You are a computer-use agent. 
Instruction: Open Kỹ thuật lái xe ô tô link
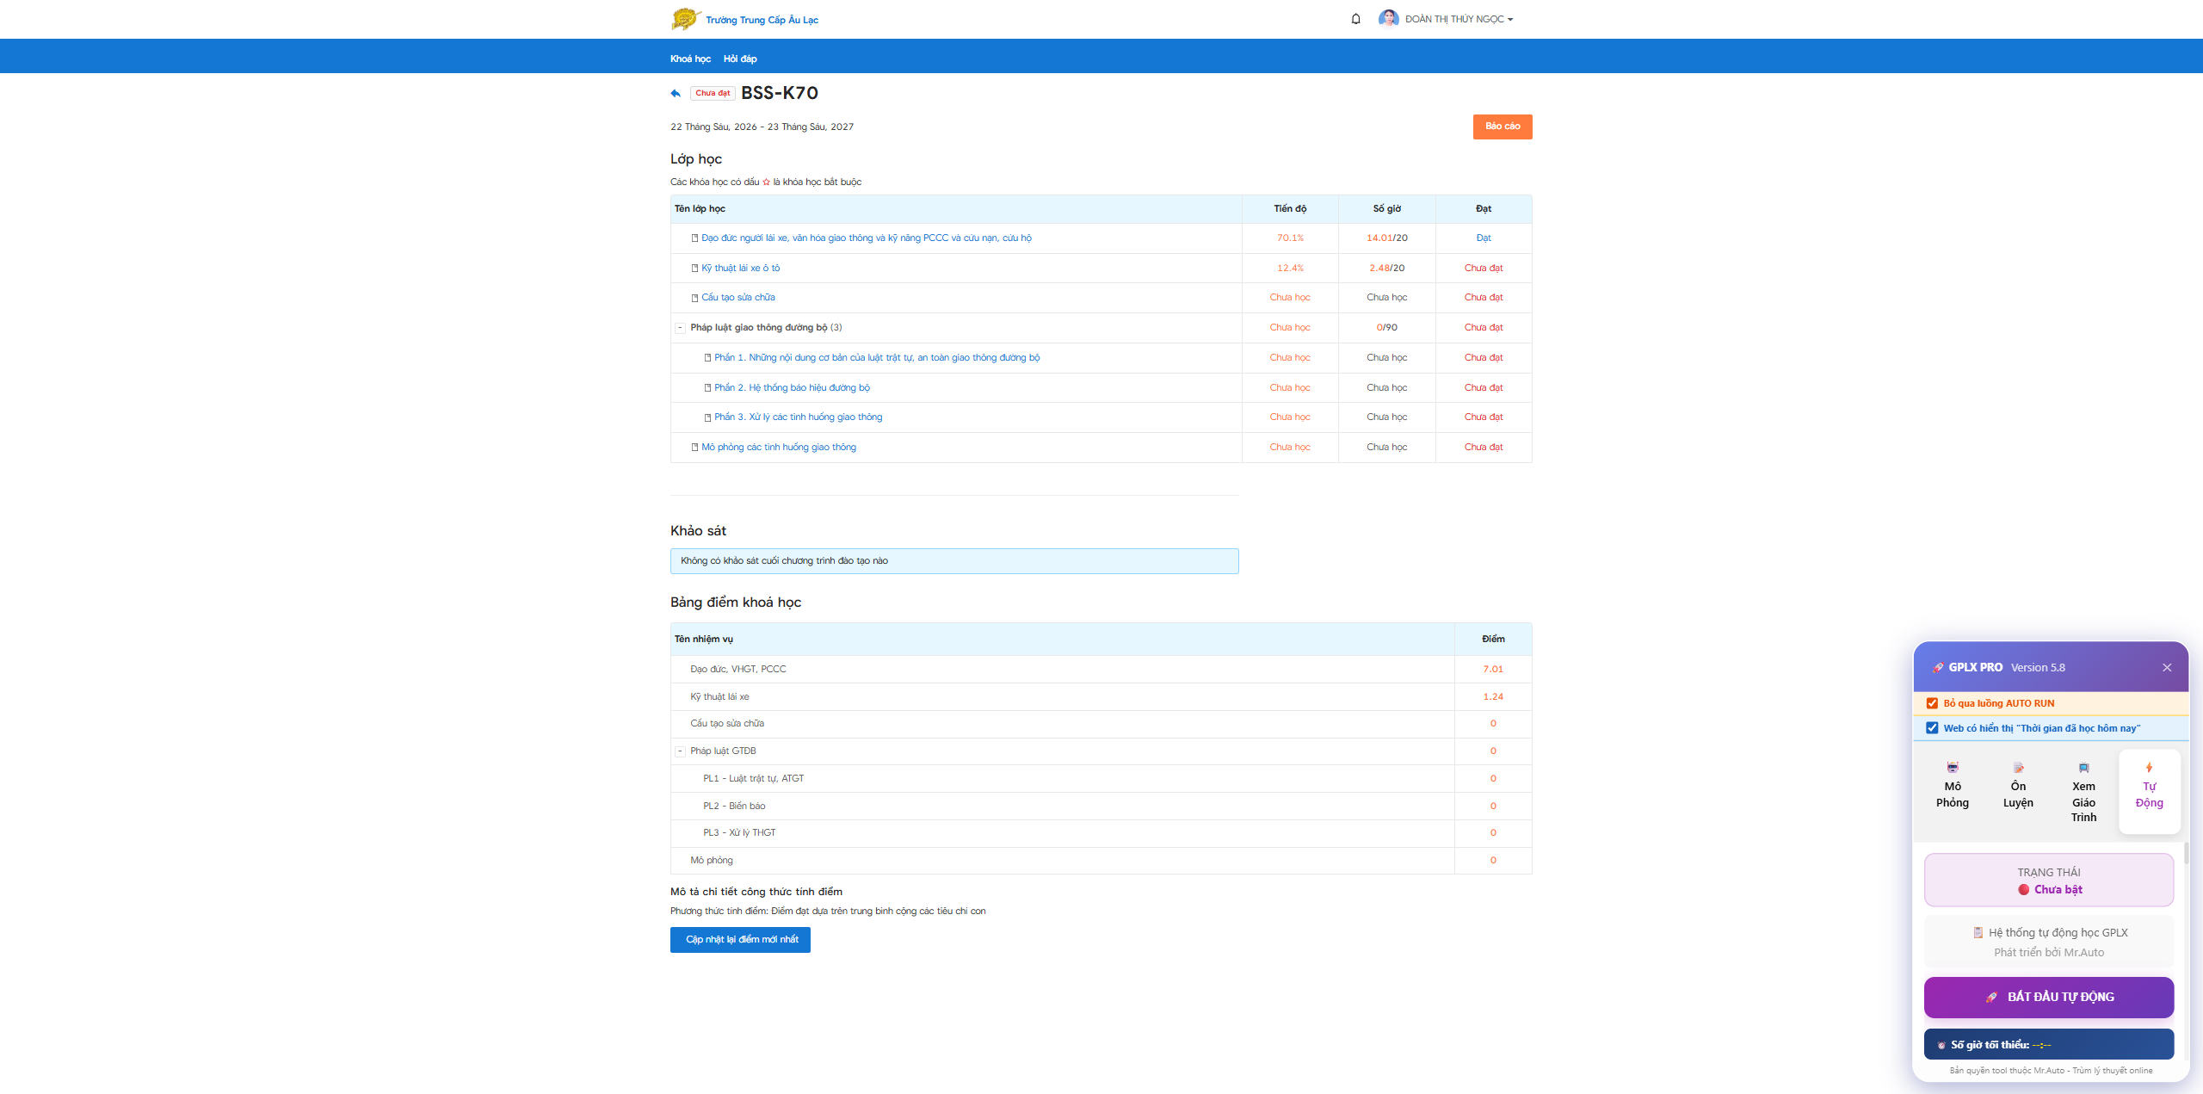(740, 269)
